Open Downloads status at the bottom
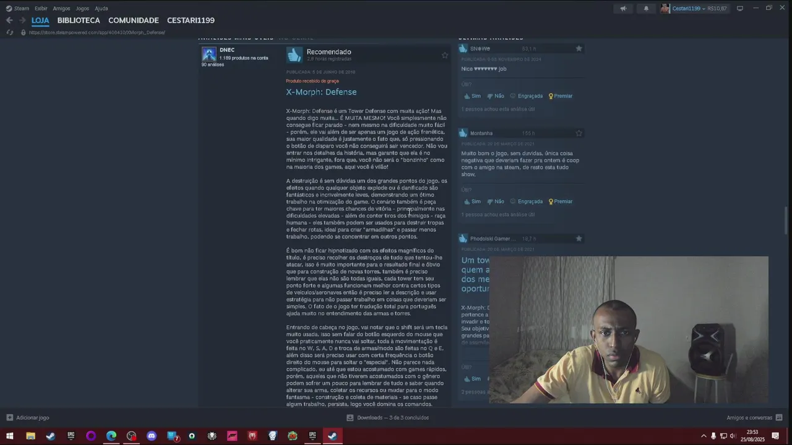This screenshot has width=792, height=445. coord(388,418)
